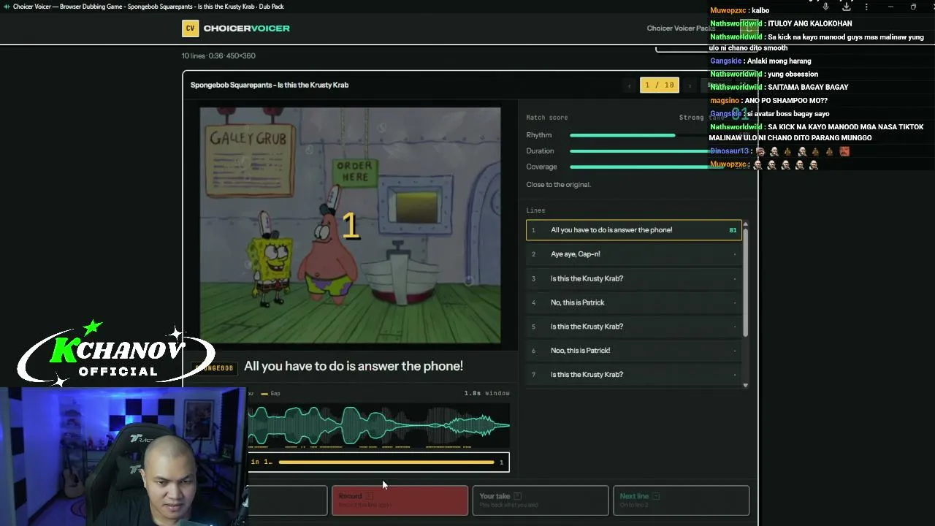Open the ChoicerVoicer home link
Viewport: 935px width, 526px height.
coord(247,28)
